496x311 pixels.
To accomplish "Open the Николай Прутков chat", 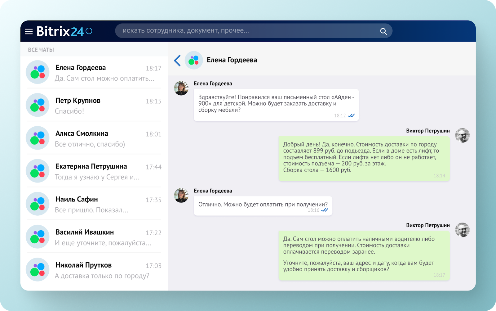I will point(94,270).
